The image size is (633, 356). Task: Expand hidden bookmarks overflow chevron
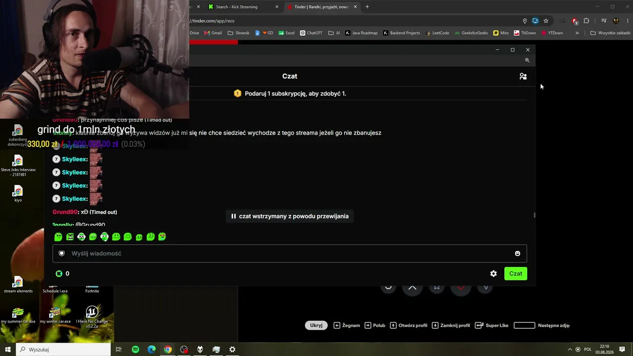pos(577,33)
